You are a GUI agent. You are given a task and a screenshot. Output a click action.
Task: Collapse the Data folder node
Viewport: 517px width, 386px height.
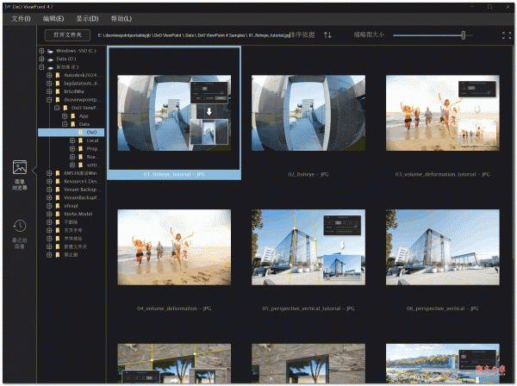pos(65,124)
